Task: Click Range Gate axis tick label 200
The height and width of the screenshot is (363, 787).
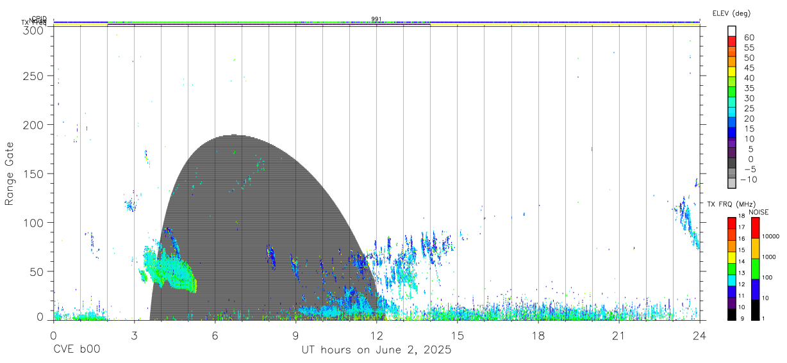Action: pyautogui.click(x=34, y=125)
